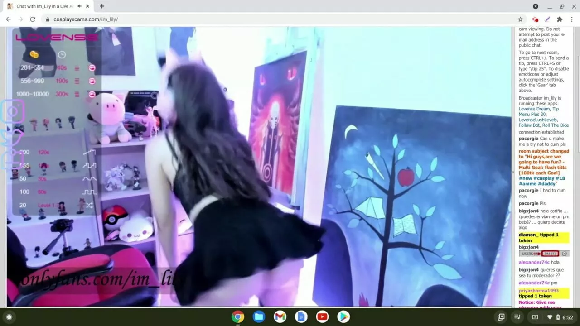This screenshot has height=326, width=580.
Task: Launch YouTube from the shelf
Action: 322,317
